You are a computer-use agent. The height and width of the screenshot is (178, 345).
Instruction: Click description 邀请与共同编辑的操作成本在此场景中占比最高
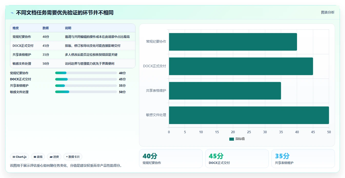tap(97, 37)
